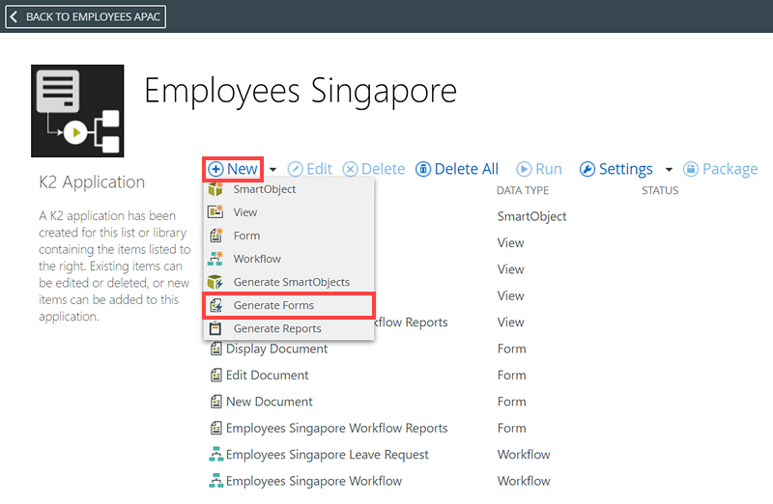The height and width of the screenshot is (504, 773).
Task: Click the DATA TYPE column header
Action: [523, 190]
